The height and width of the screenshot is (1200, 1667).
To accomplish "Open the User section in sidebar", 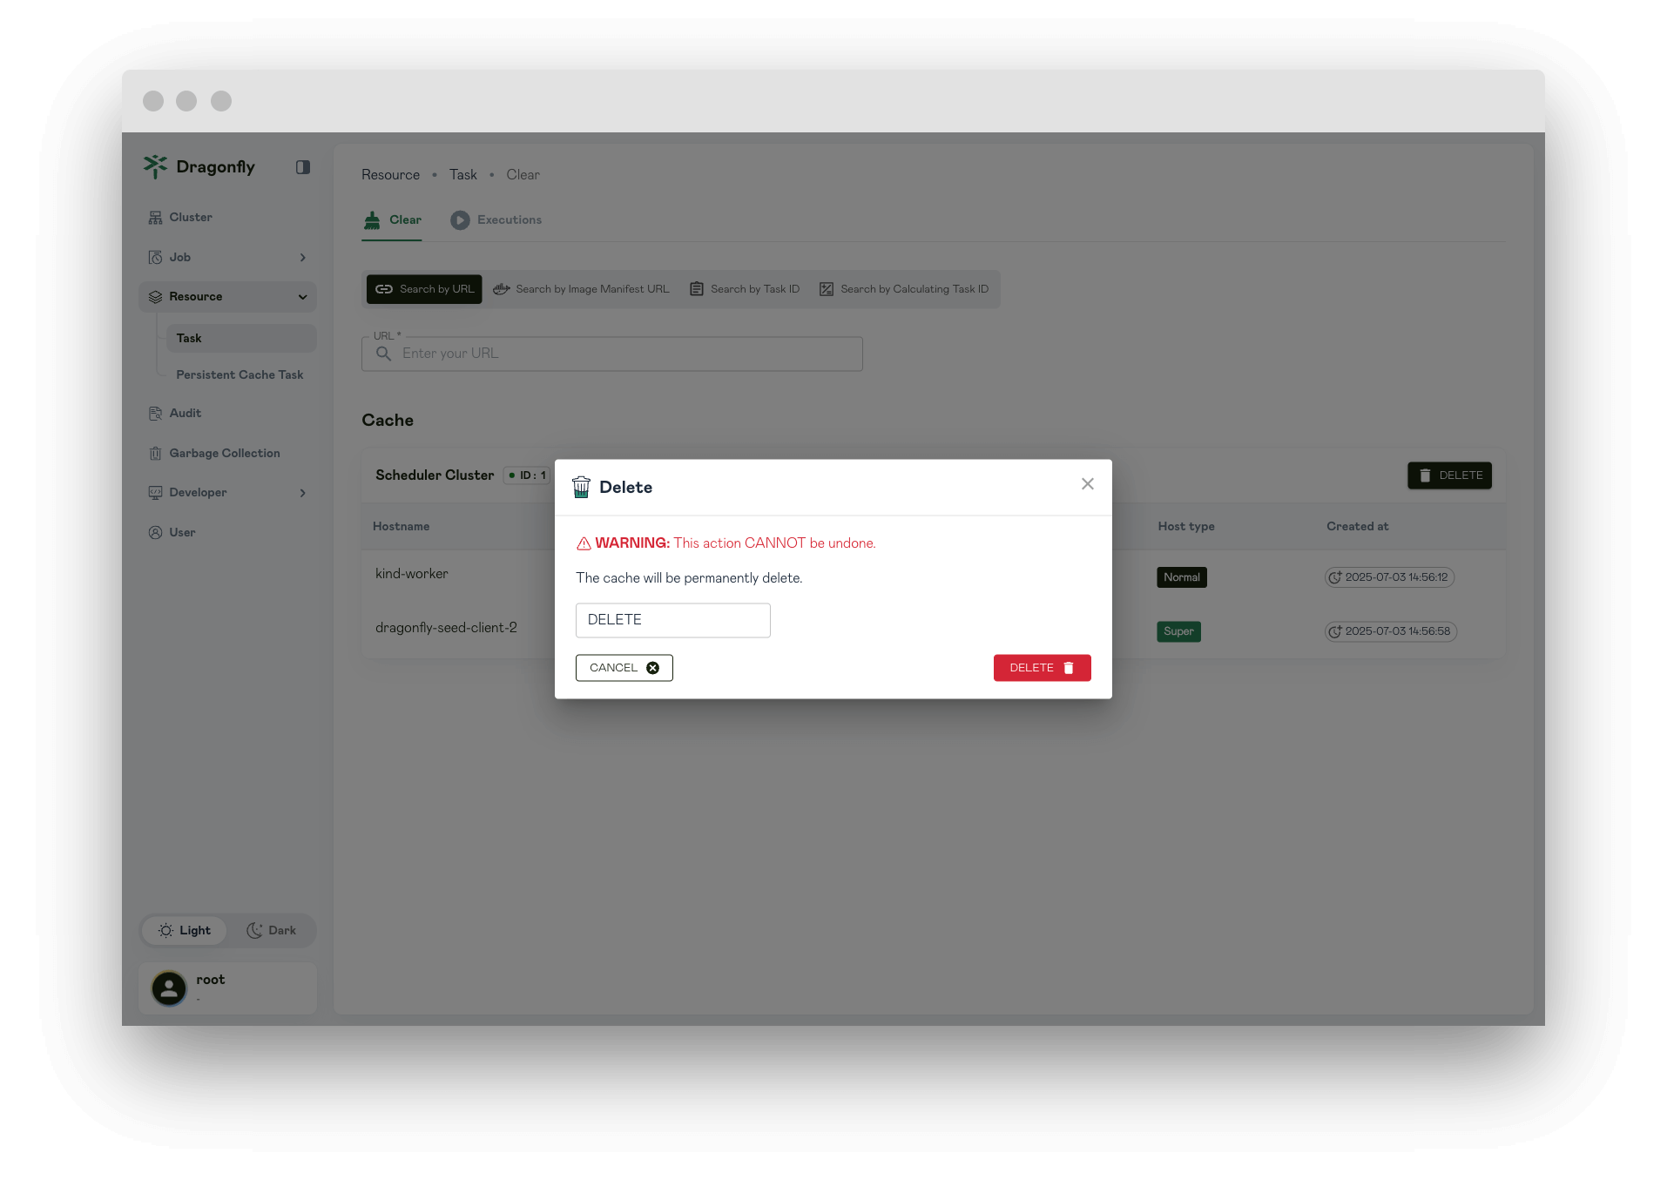I will 182,533.
